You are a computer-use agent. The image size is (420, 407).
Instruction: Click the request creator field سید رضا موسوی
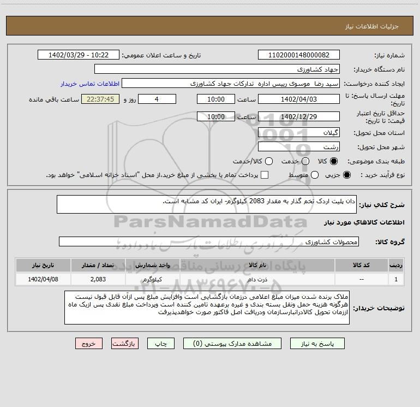click(x=231, y=84)
